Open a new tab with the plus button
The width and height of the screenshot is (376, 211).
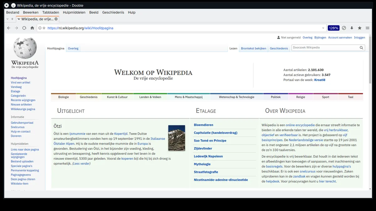12,19
